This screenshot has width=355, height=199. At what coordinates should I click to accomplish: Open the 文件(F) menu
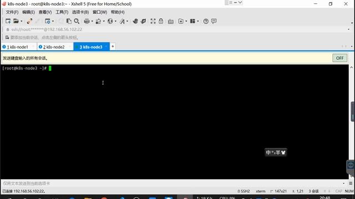pyautogui.click(x=12, y=12)
